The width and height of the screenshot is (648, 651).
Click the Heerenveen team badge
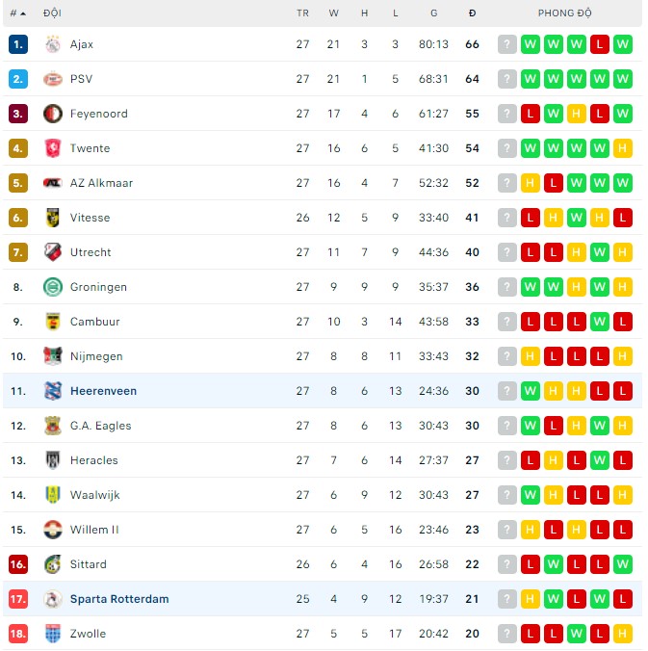pyautogui.click(x=52, y=391)
